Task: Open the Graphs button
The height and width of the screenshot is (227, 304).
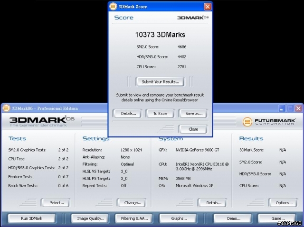Action: coord(178,218)
